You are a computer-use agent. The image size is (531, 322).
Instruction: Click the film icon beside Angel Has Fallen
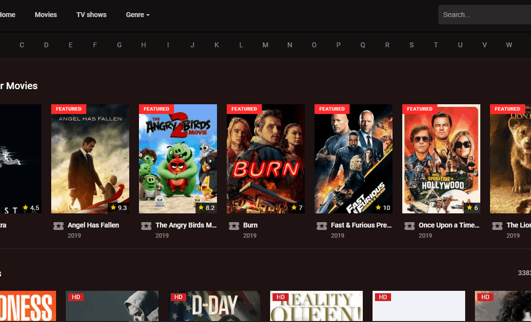pos(59,226)
